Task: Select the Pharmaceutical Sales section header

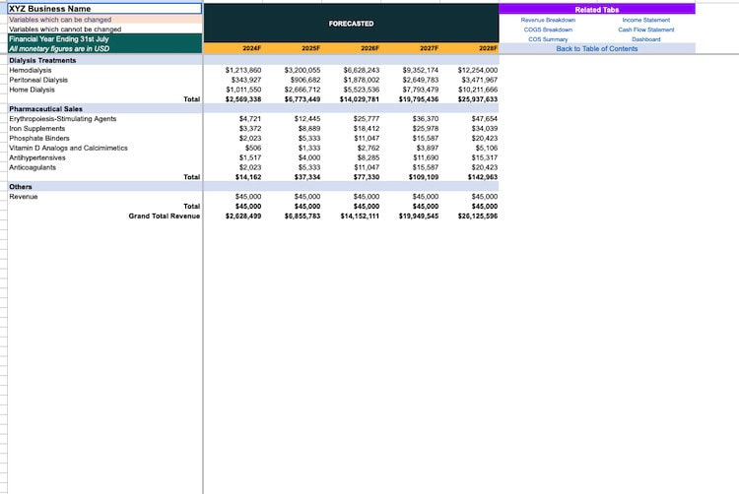Action: coord(45,108)
